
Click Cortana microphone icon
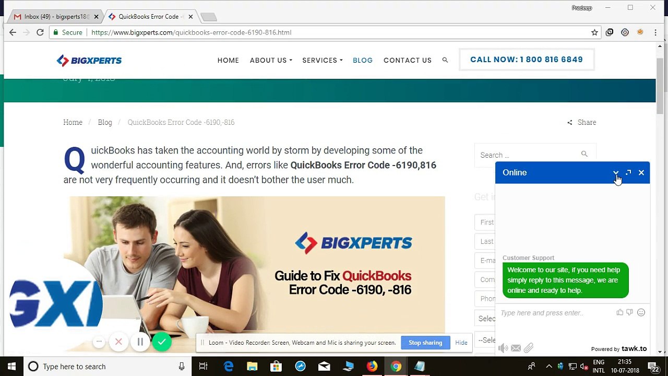pos(182,367)
